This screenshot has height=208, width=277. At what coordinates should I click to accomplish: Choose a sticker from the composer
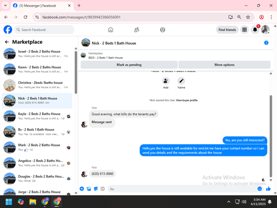tap(96, 189)
